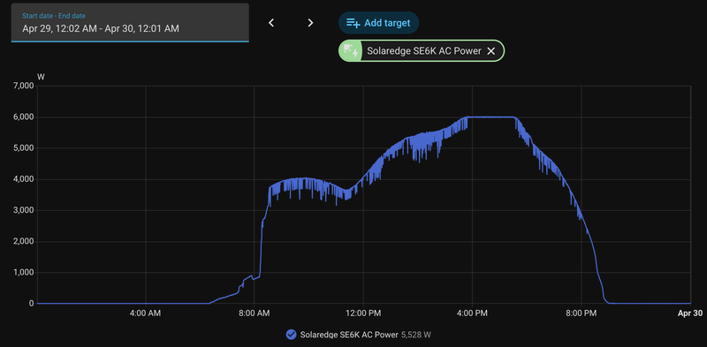Click the 8:00 AM x-axis label

[254, 313]
